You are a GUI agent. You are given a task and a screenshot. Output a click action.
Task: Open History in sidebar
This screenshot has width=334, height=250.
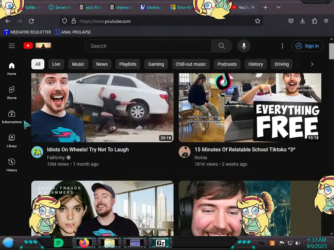pyautogui.click(x=12, y=165)
